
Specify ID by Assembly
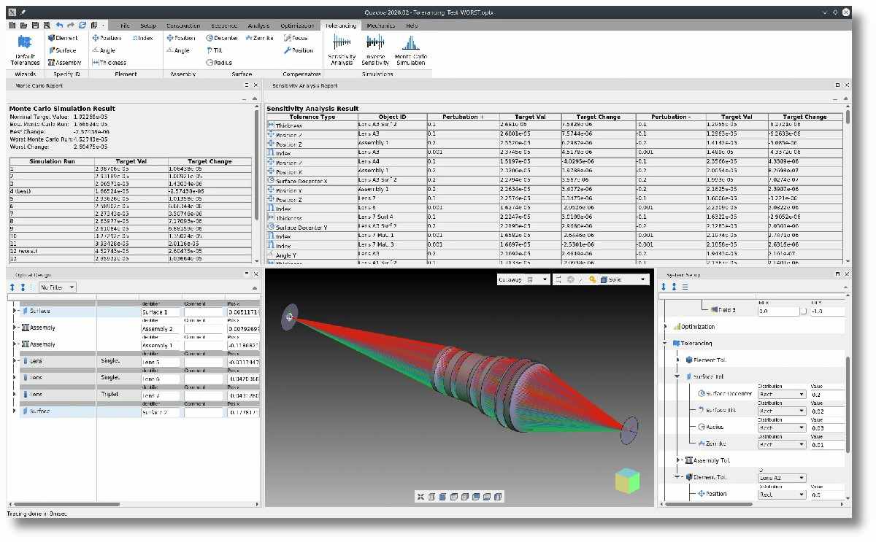[64, 63]
